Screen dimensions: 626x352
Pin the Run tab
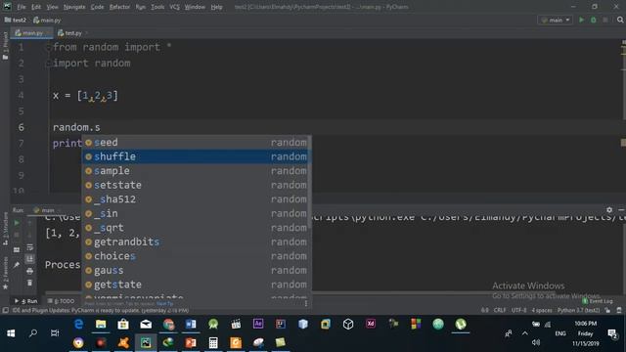coord(17,265)
